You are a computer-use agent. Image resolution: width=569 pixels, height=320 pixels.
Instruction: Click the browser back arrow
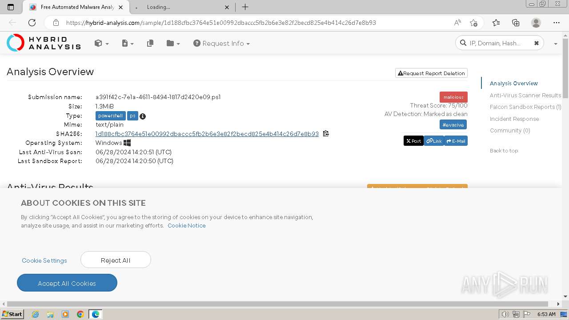point(12,23)
